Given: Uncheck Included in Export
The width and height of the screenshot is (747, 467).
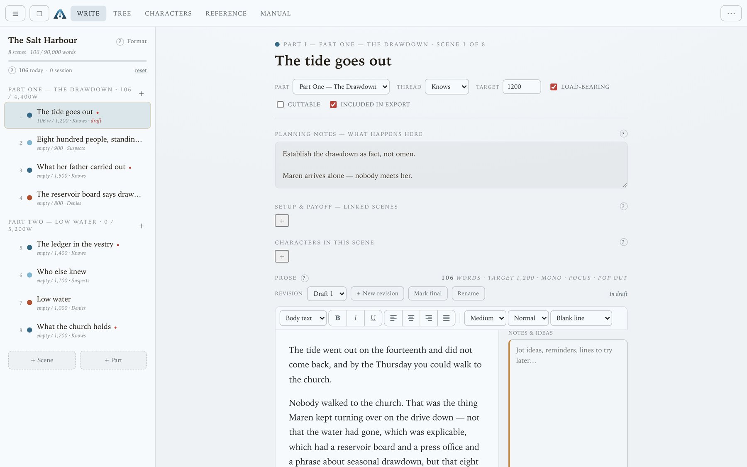Looking at the screenshot, I should [x=333, y=105].
